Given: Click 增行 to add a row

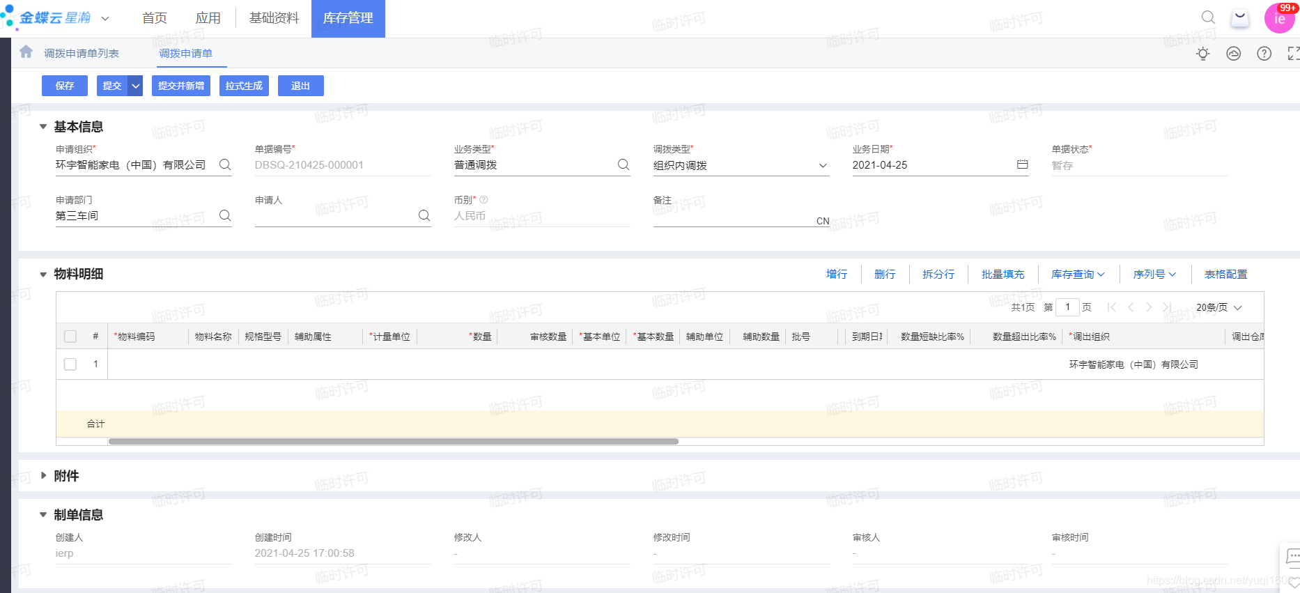Looking at the screenshot, I should click(x=837, y=275).
